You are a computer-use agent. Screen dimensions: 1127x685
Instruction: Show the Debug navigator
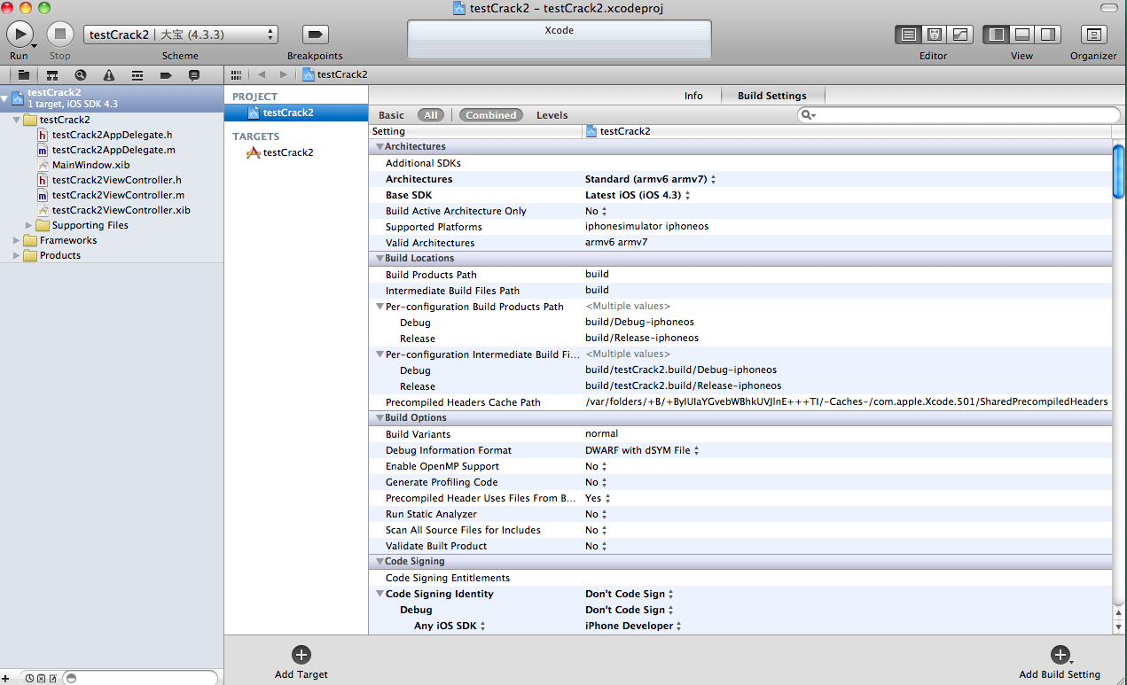(137, 75)
